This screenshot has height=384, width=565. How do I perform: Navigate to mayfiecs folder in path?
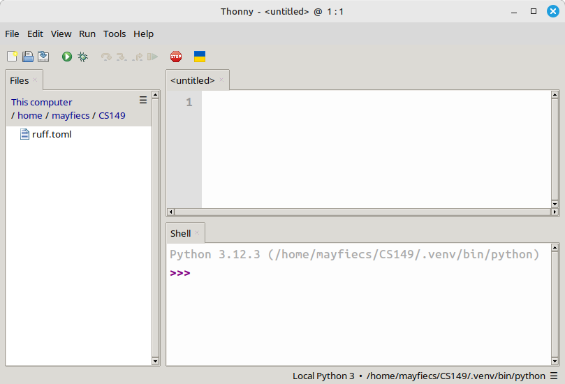(71, 116)
